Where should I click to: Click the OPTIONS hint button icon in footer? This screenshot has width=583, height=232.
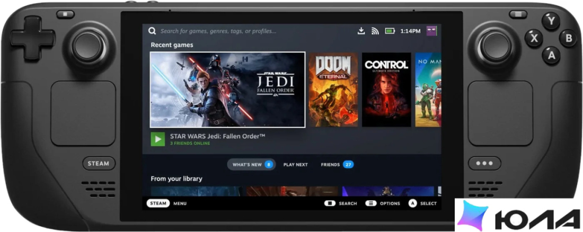click(370, 203)
